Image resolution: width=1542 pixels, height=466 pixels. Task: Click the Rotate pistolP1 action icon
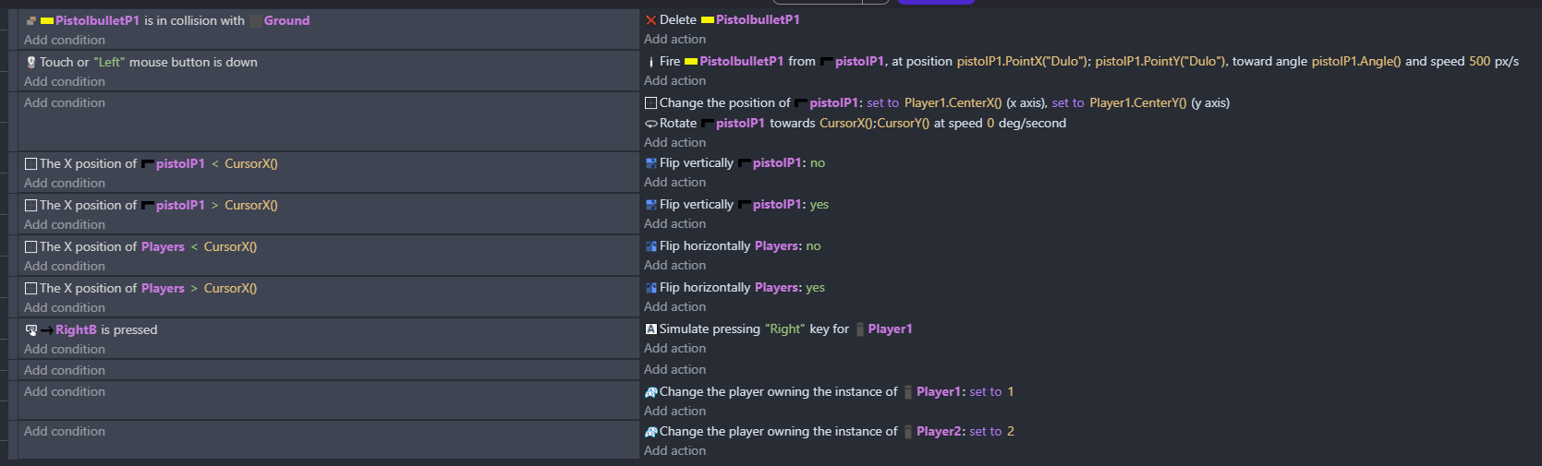pyautogui.click(x=650, y=124)
